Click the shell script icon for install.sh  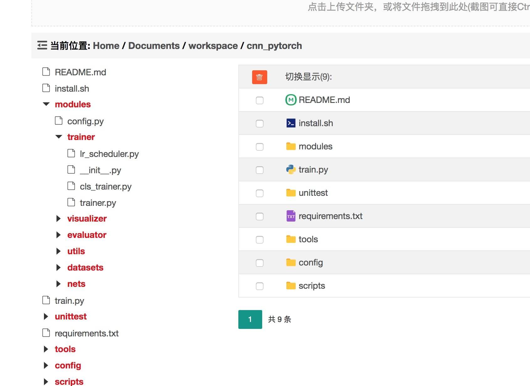(291, 123)
